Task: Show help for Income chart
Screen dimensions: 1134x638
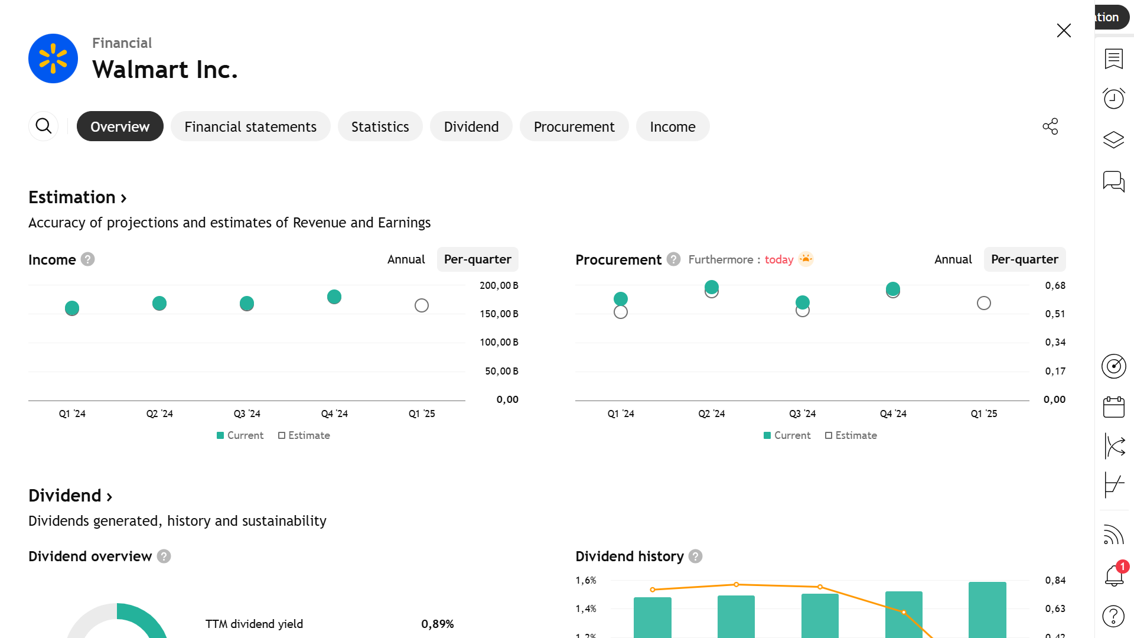Action: tap(88, 259)
